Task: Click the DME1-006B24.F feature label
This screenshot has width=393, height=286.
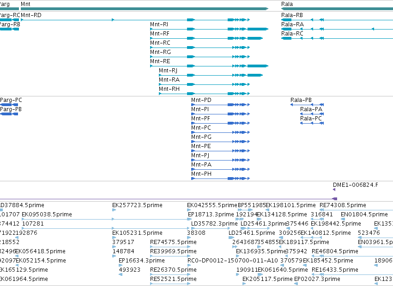Action: (x=356, y=185)
